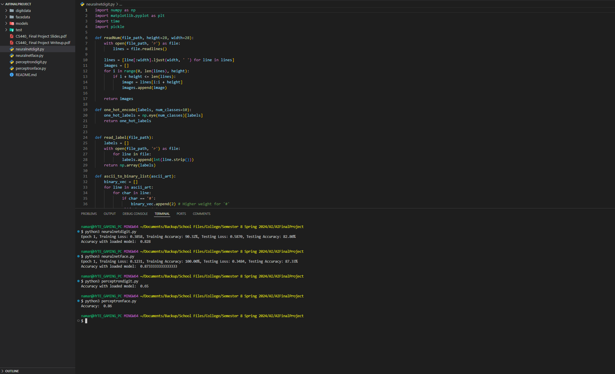Click 'read_label' function definition
The width and height of the screenshot is (615, 374).
coord(115,138)
